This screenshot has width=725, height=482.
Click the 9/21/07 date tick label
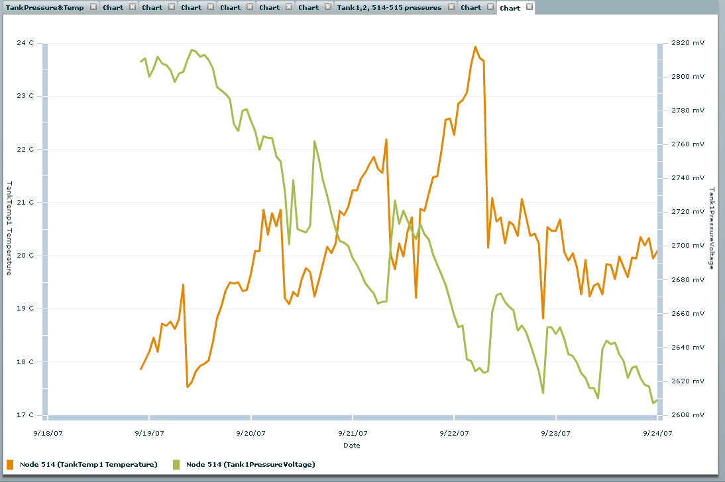353,433
